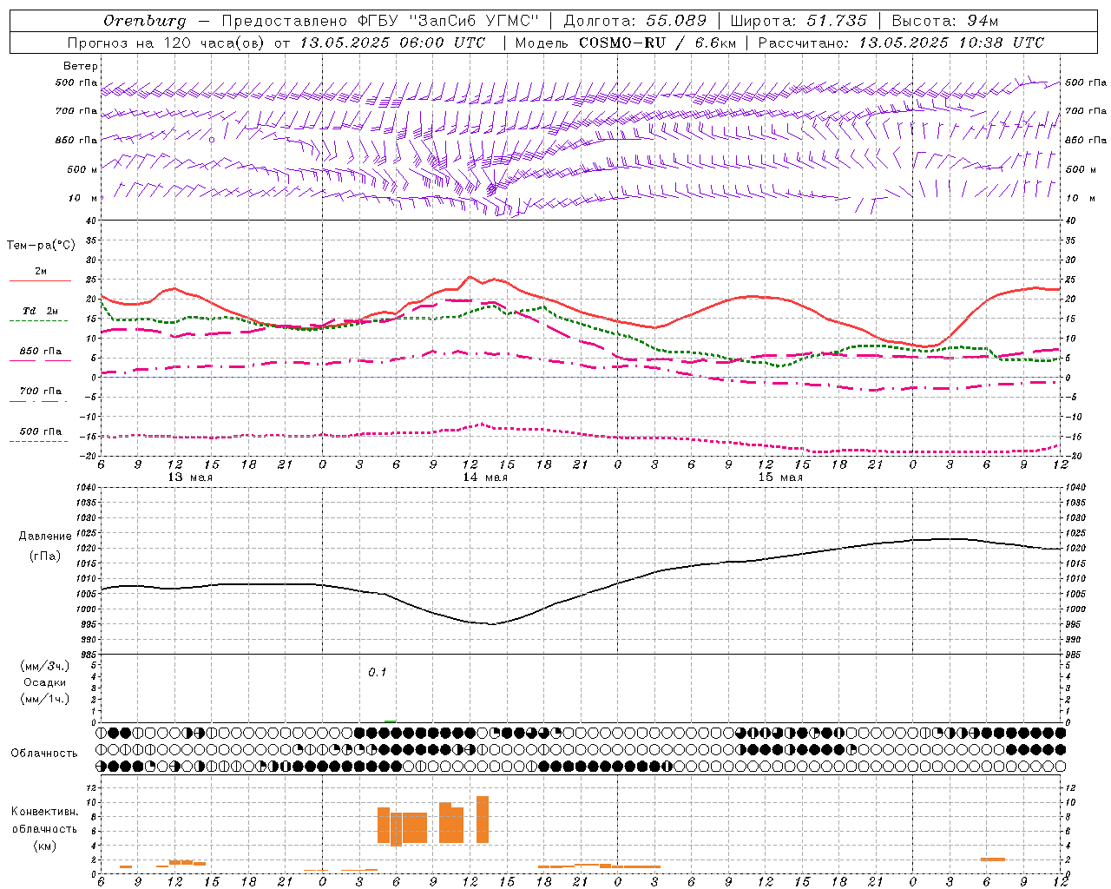
Task: Click the 13 мая date label
Action: click(x=190, y=477)
